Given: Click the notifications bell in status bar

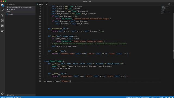Looking at the screenshot, I should pyautogui.click(x=172, y=97).
